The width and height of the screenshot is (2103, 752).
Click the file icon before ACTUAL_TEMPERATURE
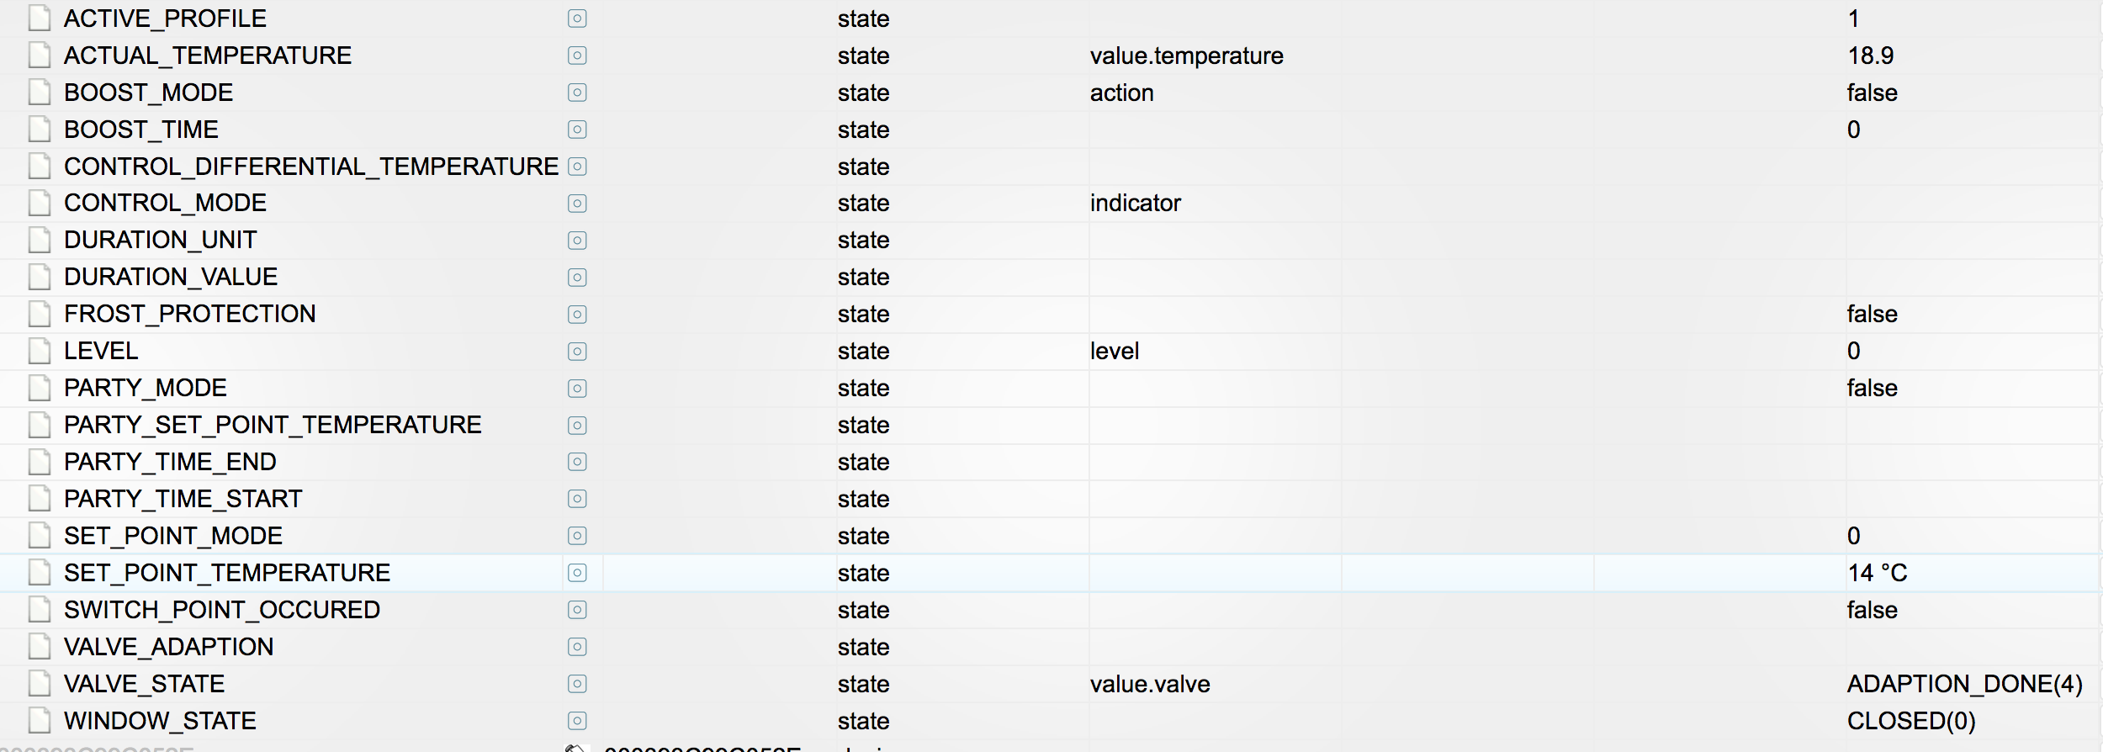click(39, 56)
